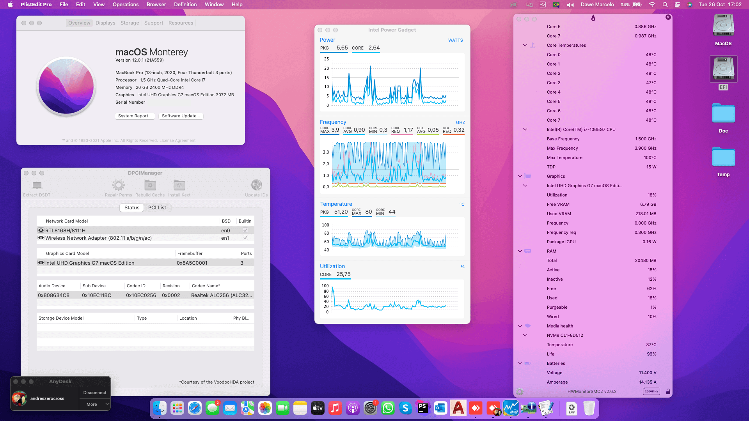The width and height of the screenshot is (749, 421).
Task: Open the License Agreement link
Action: point(177,140)
